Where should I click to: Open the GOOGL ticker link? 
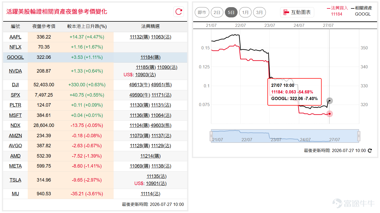pos(15,57)
